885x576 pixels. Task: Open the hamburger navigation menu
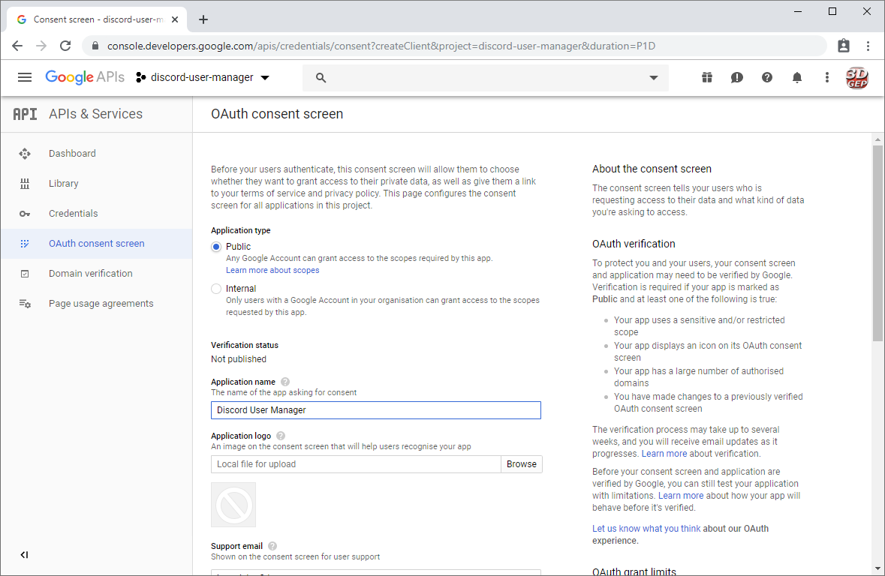[x=25, y=77]
